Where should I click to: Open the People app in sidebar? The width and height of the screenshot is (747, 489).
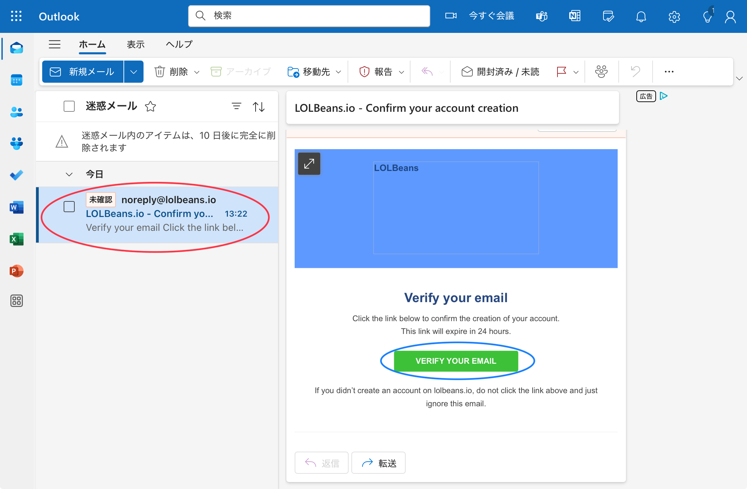(x=16, y=112)
